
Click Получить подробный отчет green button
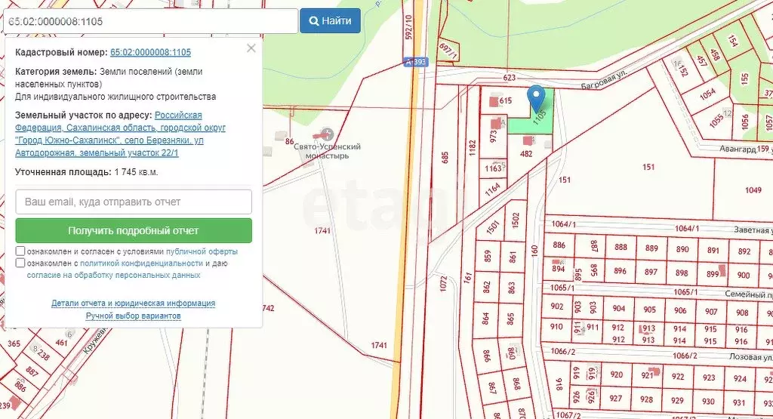[134, 231]
